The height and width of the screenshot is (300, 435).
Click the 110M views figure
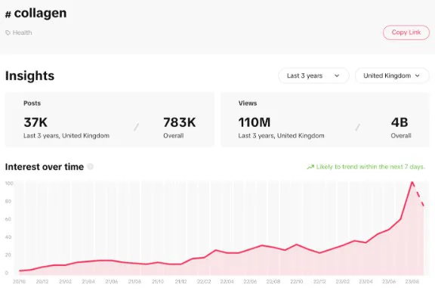[254, 122]
